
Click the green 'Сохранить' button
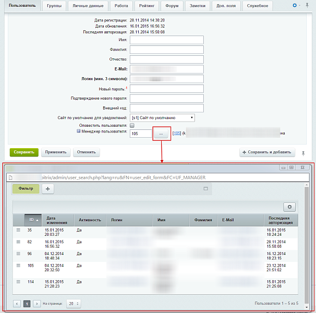pyautogui.click(x=24, y=152)
